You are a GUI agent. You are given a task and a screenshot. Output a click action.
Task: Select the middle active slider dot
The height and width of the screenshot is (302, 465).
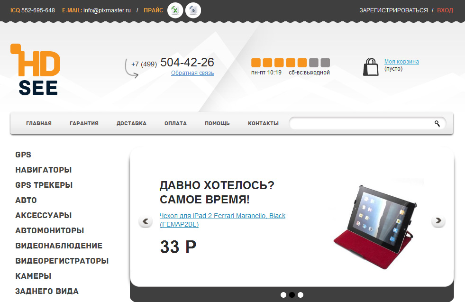[292, 295]
